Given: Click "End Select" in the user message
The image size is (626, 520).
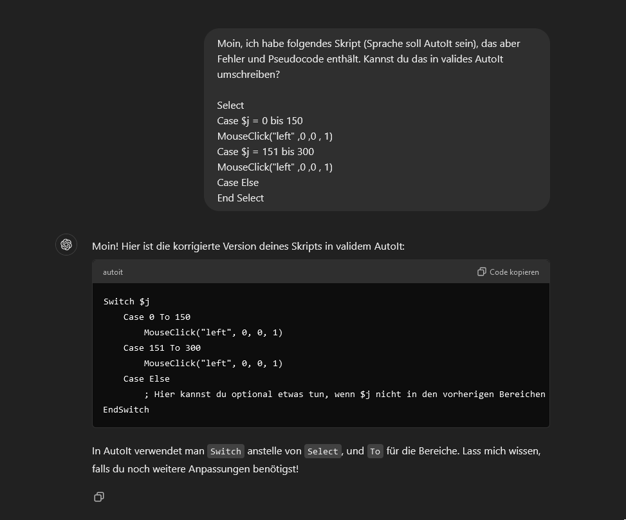Looking at the screenshot, I should pyautogui.click(x=241, y=198).
